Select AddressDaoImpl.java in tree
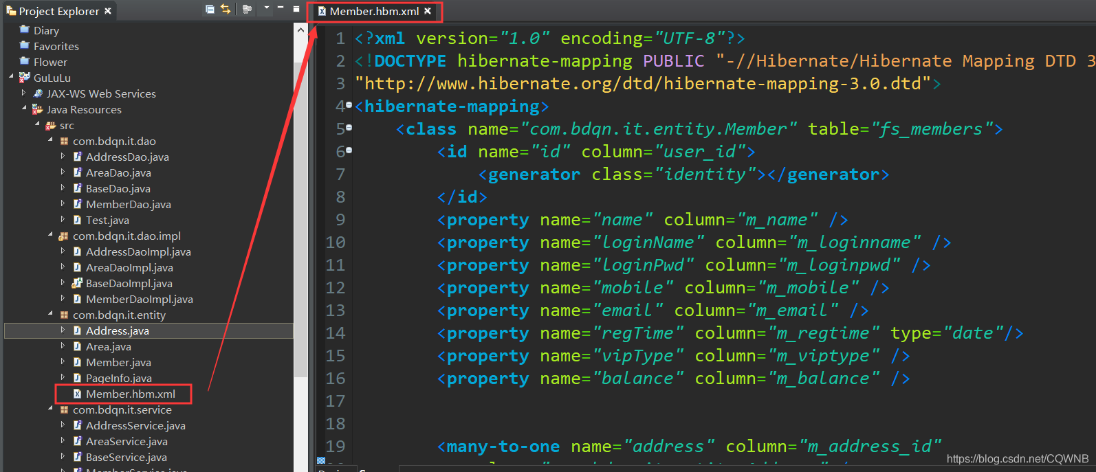1096x472 pixels. coord(138,251)
